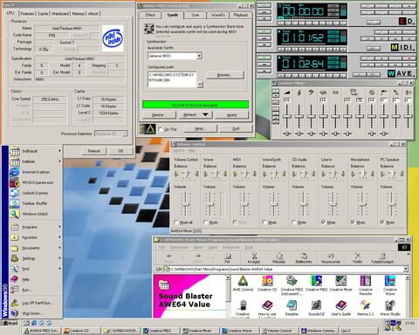Open the Explorer address bar dropdown arrow
The image size is (419, 335).
pos(406,270)
